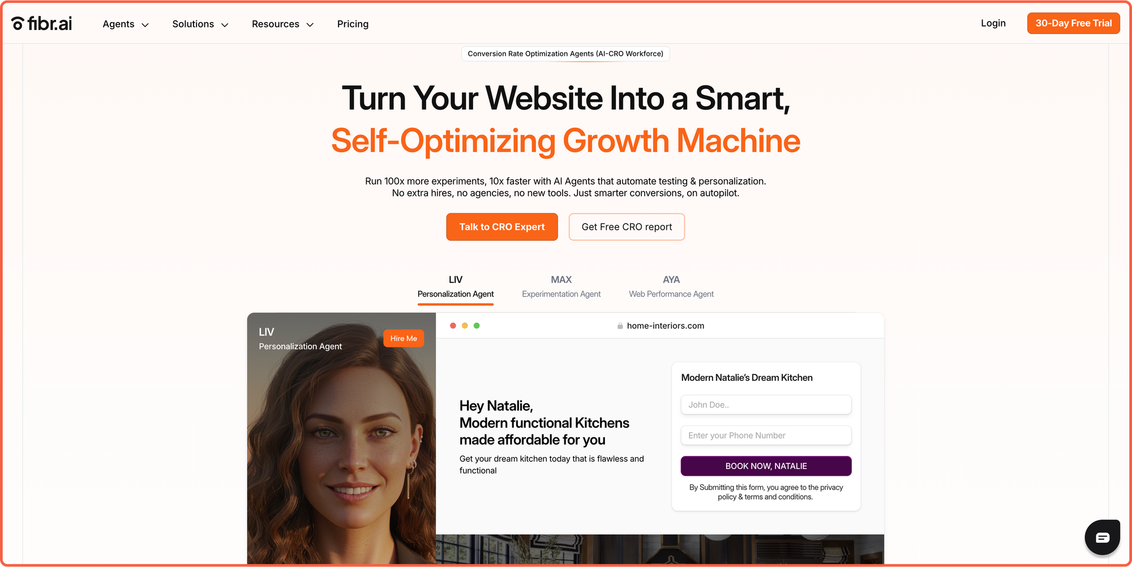Click the fibr.ai logo
Image resolution: width=1132 pixels, height=567 pixels.
pos(42,23)
